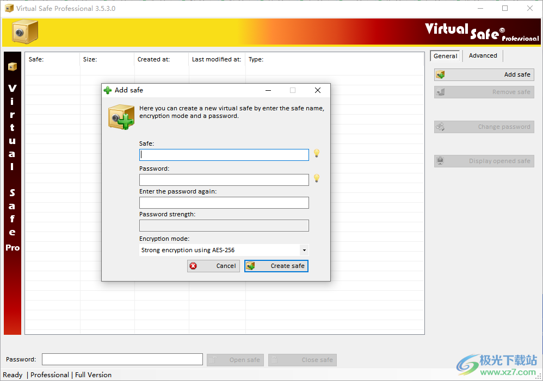This screenshot has width=543, height=381.
Task: Click the Close safe button
Action: [x=303, y=360]
